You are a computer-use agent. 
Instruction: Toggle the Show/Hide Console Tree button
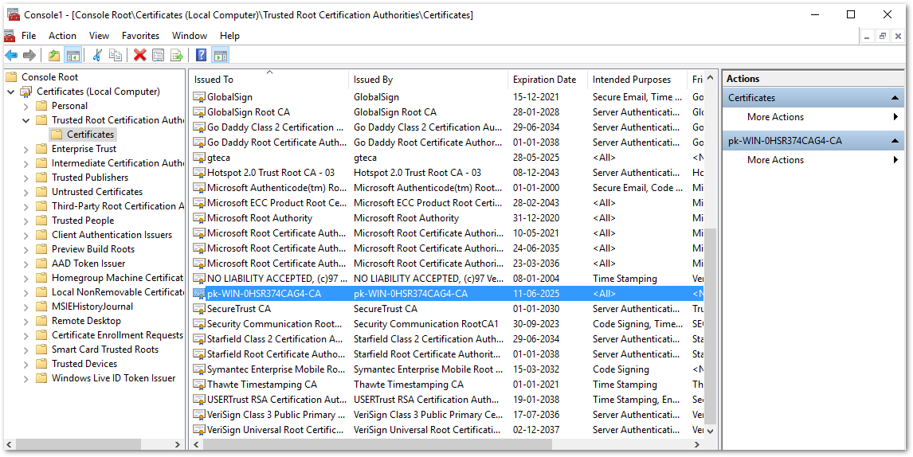pos(72,55)
